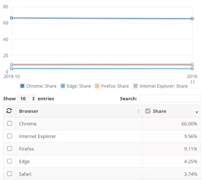This screenshot has width=202, height=180.
Task: Select the Firefox row checkbox
Action: 10,148
